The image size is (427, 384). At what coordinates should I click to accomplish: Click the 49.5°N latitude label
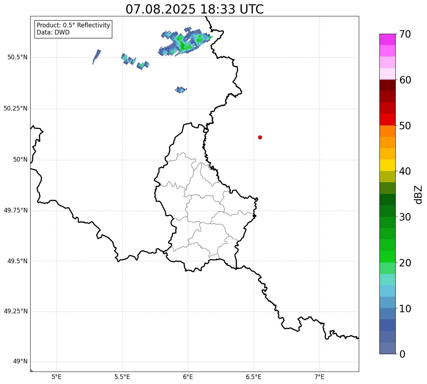17,261
